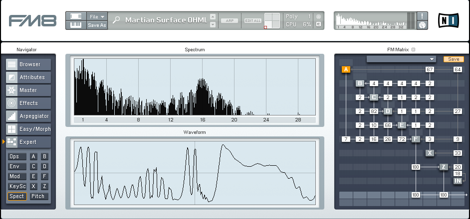Switch to the Attributes section
Screen dimensions: 470x219
[28, 77]
